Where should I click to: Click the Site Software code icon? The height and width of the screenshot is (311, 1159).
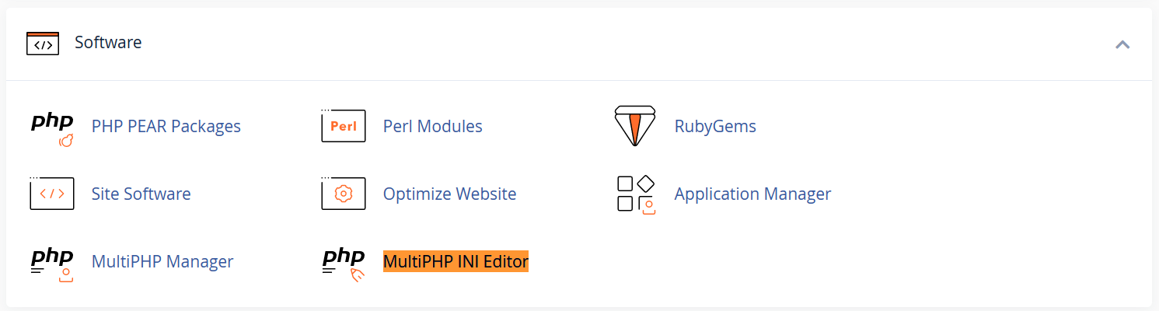point(52,194)
